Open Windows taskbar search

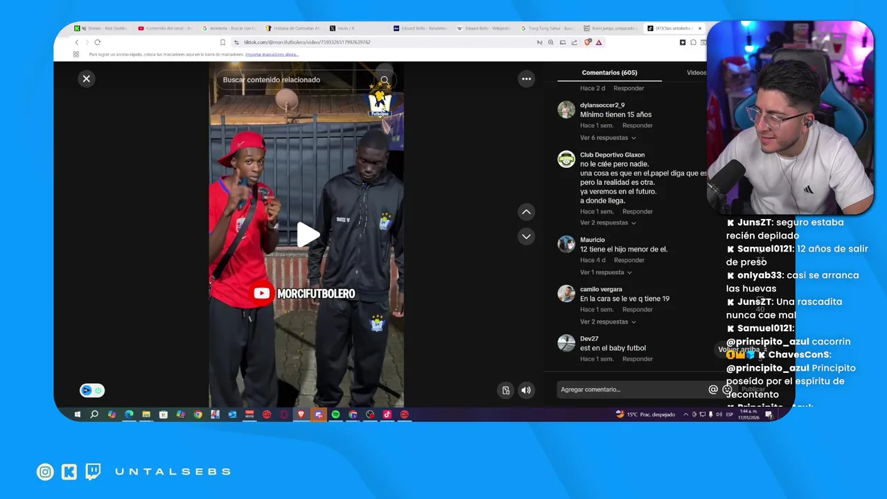pyautogui.click(x=94, y=414)
